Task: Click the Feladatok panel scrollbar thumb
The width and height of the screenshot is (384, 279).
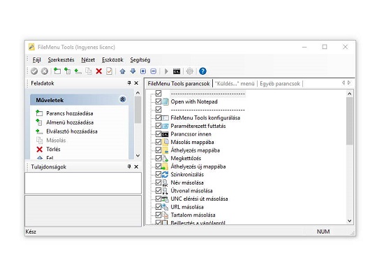Action: coord(138,110)
